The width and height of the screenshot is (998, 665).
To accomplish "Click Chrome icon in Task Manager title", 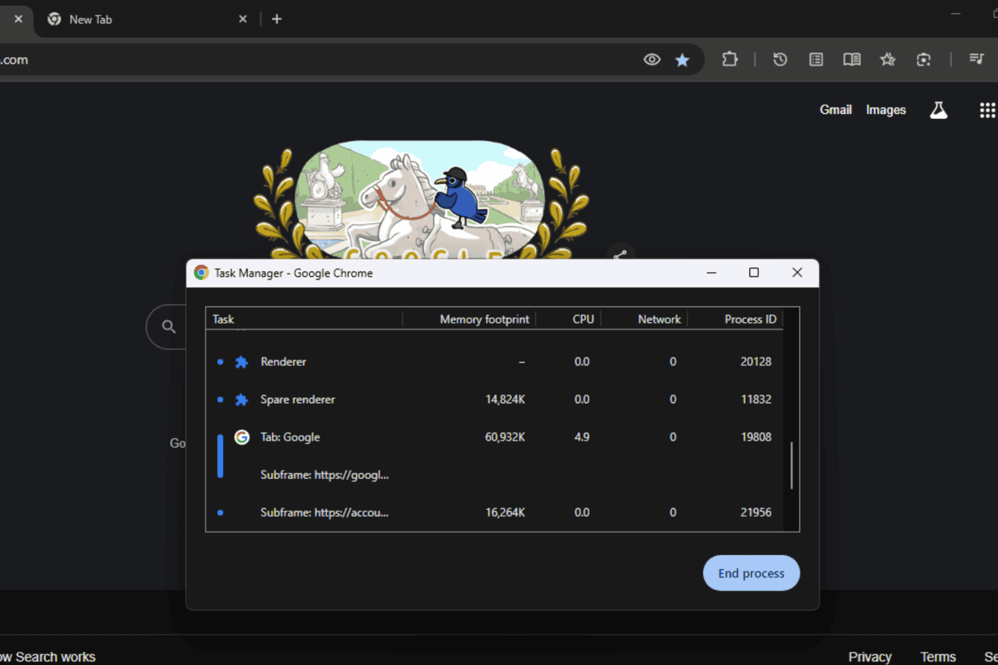I will click(x=201, y=273).
